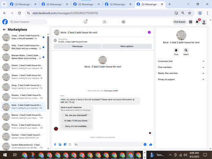The image size is (212, 159).
Task: Send quick reply 'In talks. I'll let you know.'
Action: [76, 121]
